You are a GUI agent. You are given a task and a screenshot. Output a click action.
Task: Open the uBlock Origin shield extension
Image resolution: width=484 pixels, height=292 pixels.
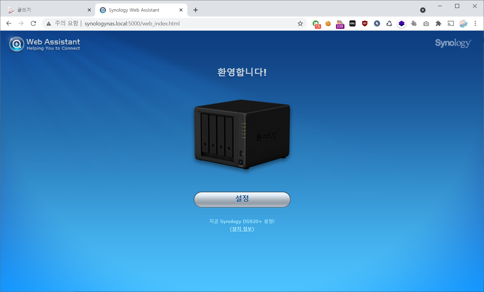pos(365,24)
